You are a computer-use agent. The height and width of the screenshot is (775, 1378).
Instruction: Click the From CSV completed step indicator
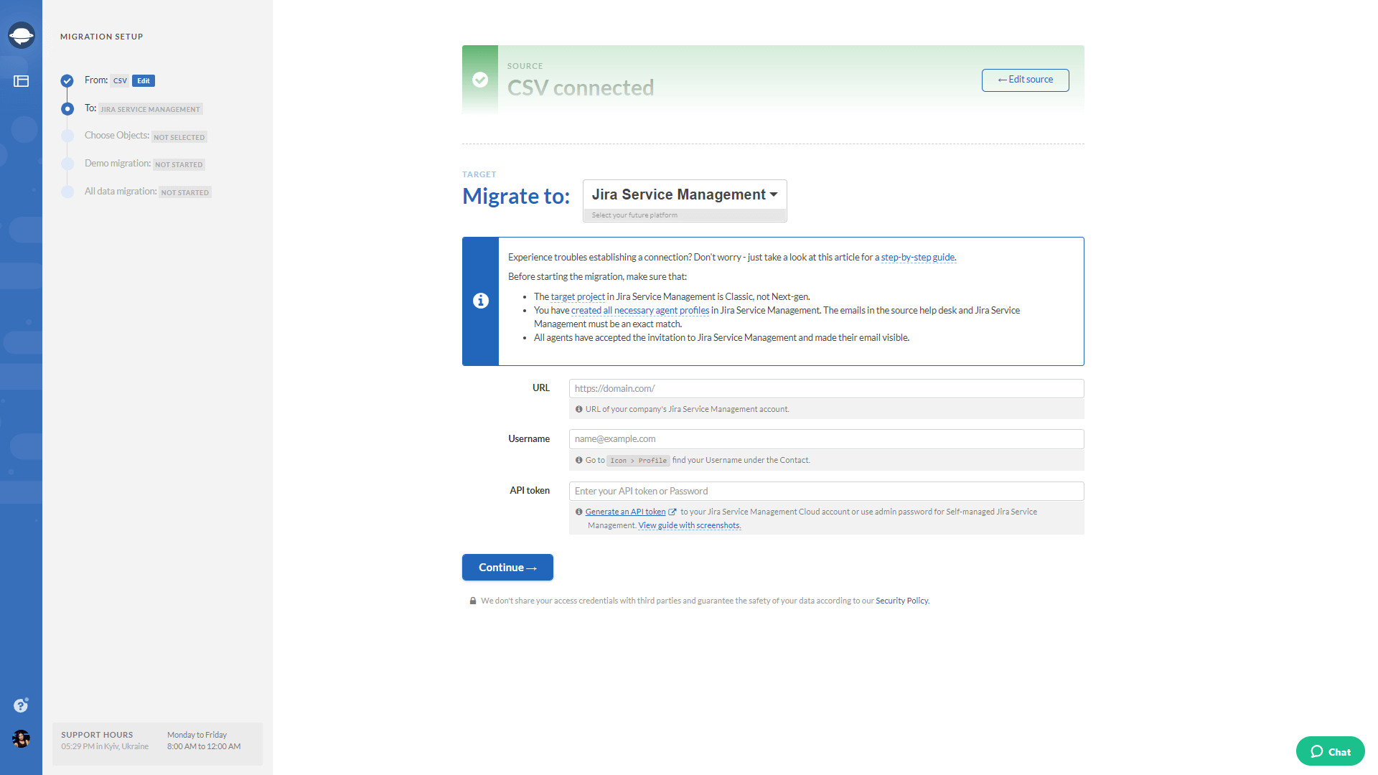pos(67,80)
